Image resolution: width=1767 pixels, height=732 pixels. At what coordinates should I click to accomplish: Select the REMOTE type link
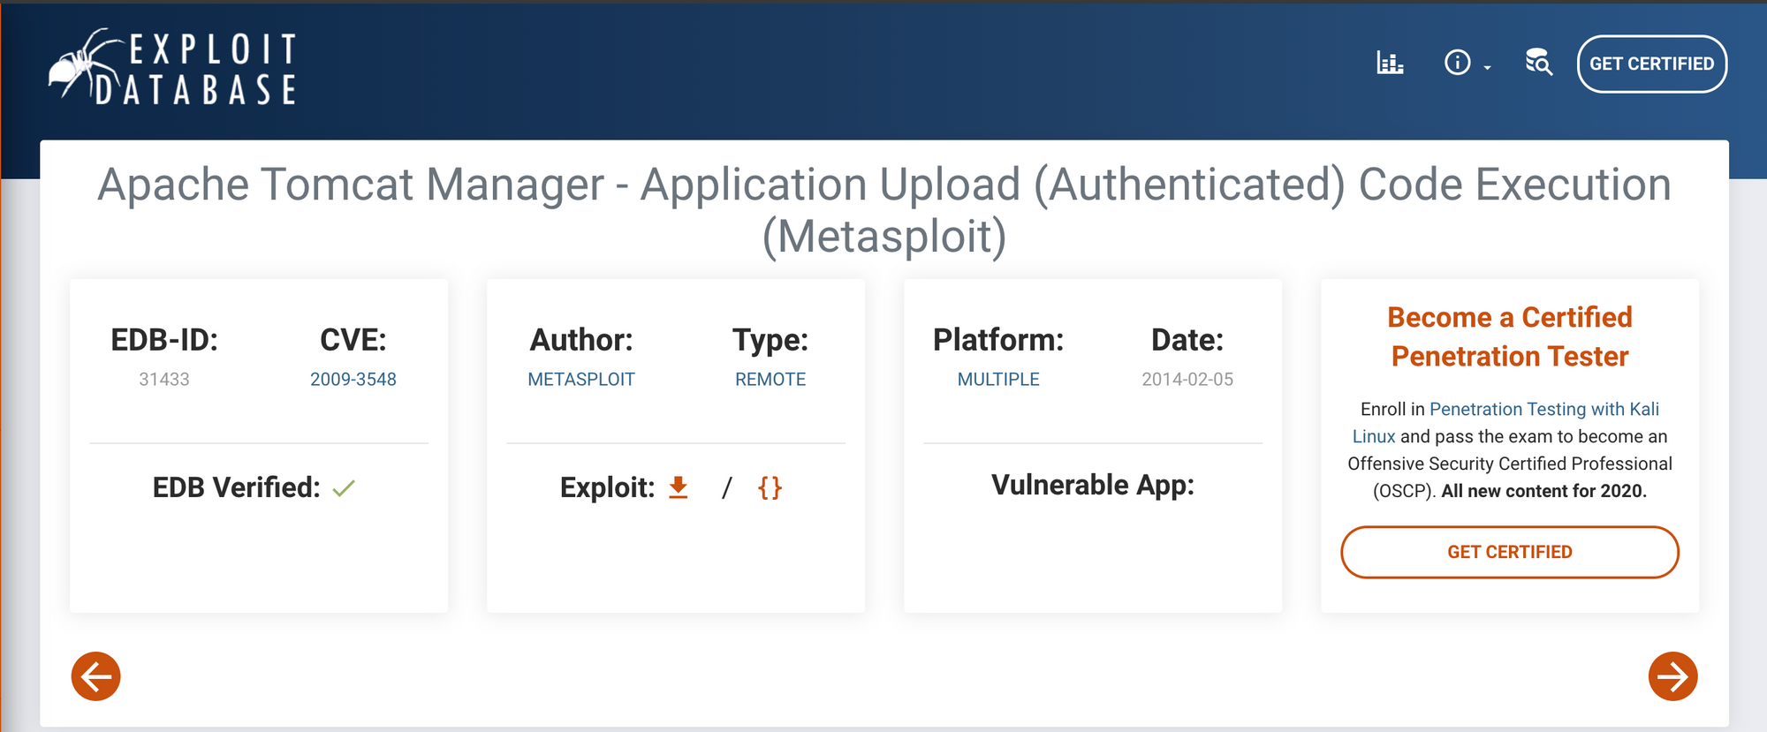pos(770,379)
